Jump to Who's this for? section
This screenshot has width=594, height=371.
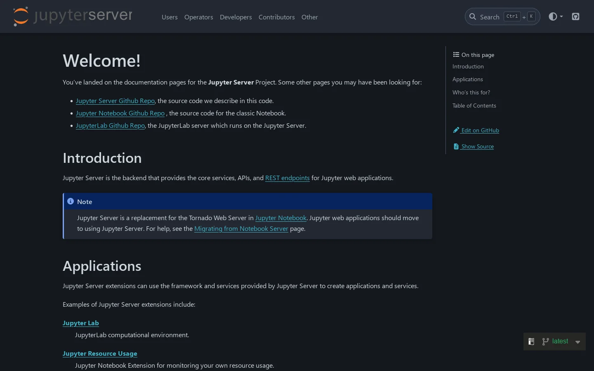[x=471, y=92]
